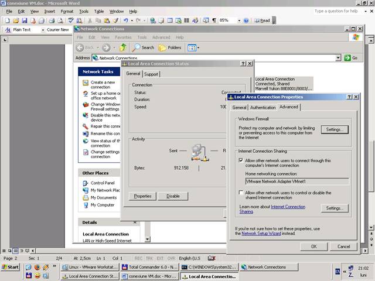Screen dimensions: 375x281
Task: Click the Read layout button in Word
Action: (x=262, y=20)
